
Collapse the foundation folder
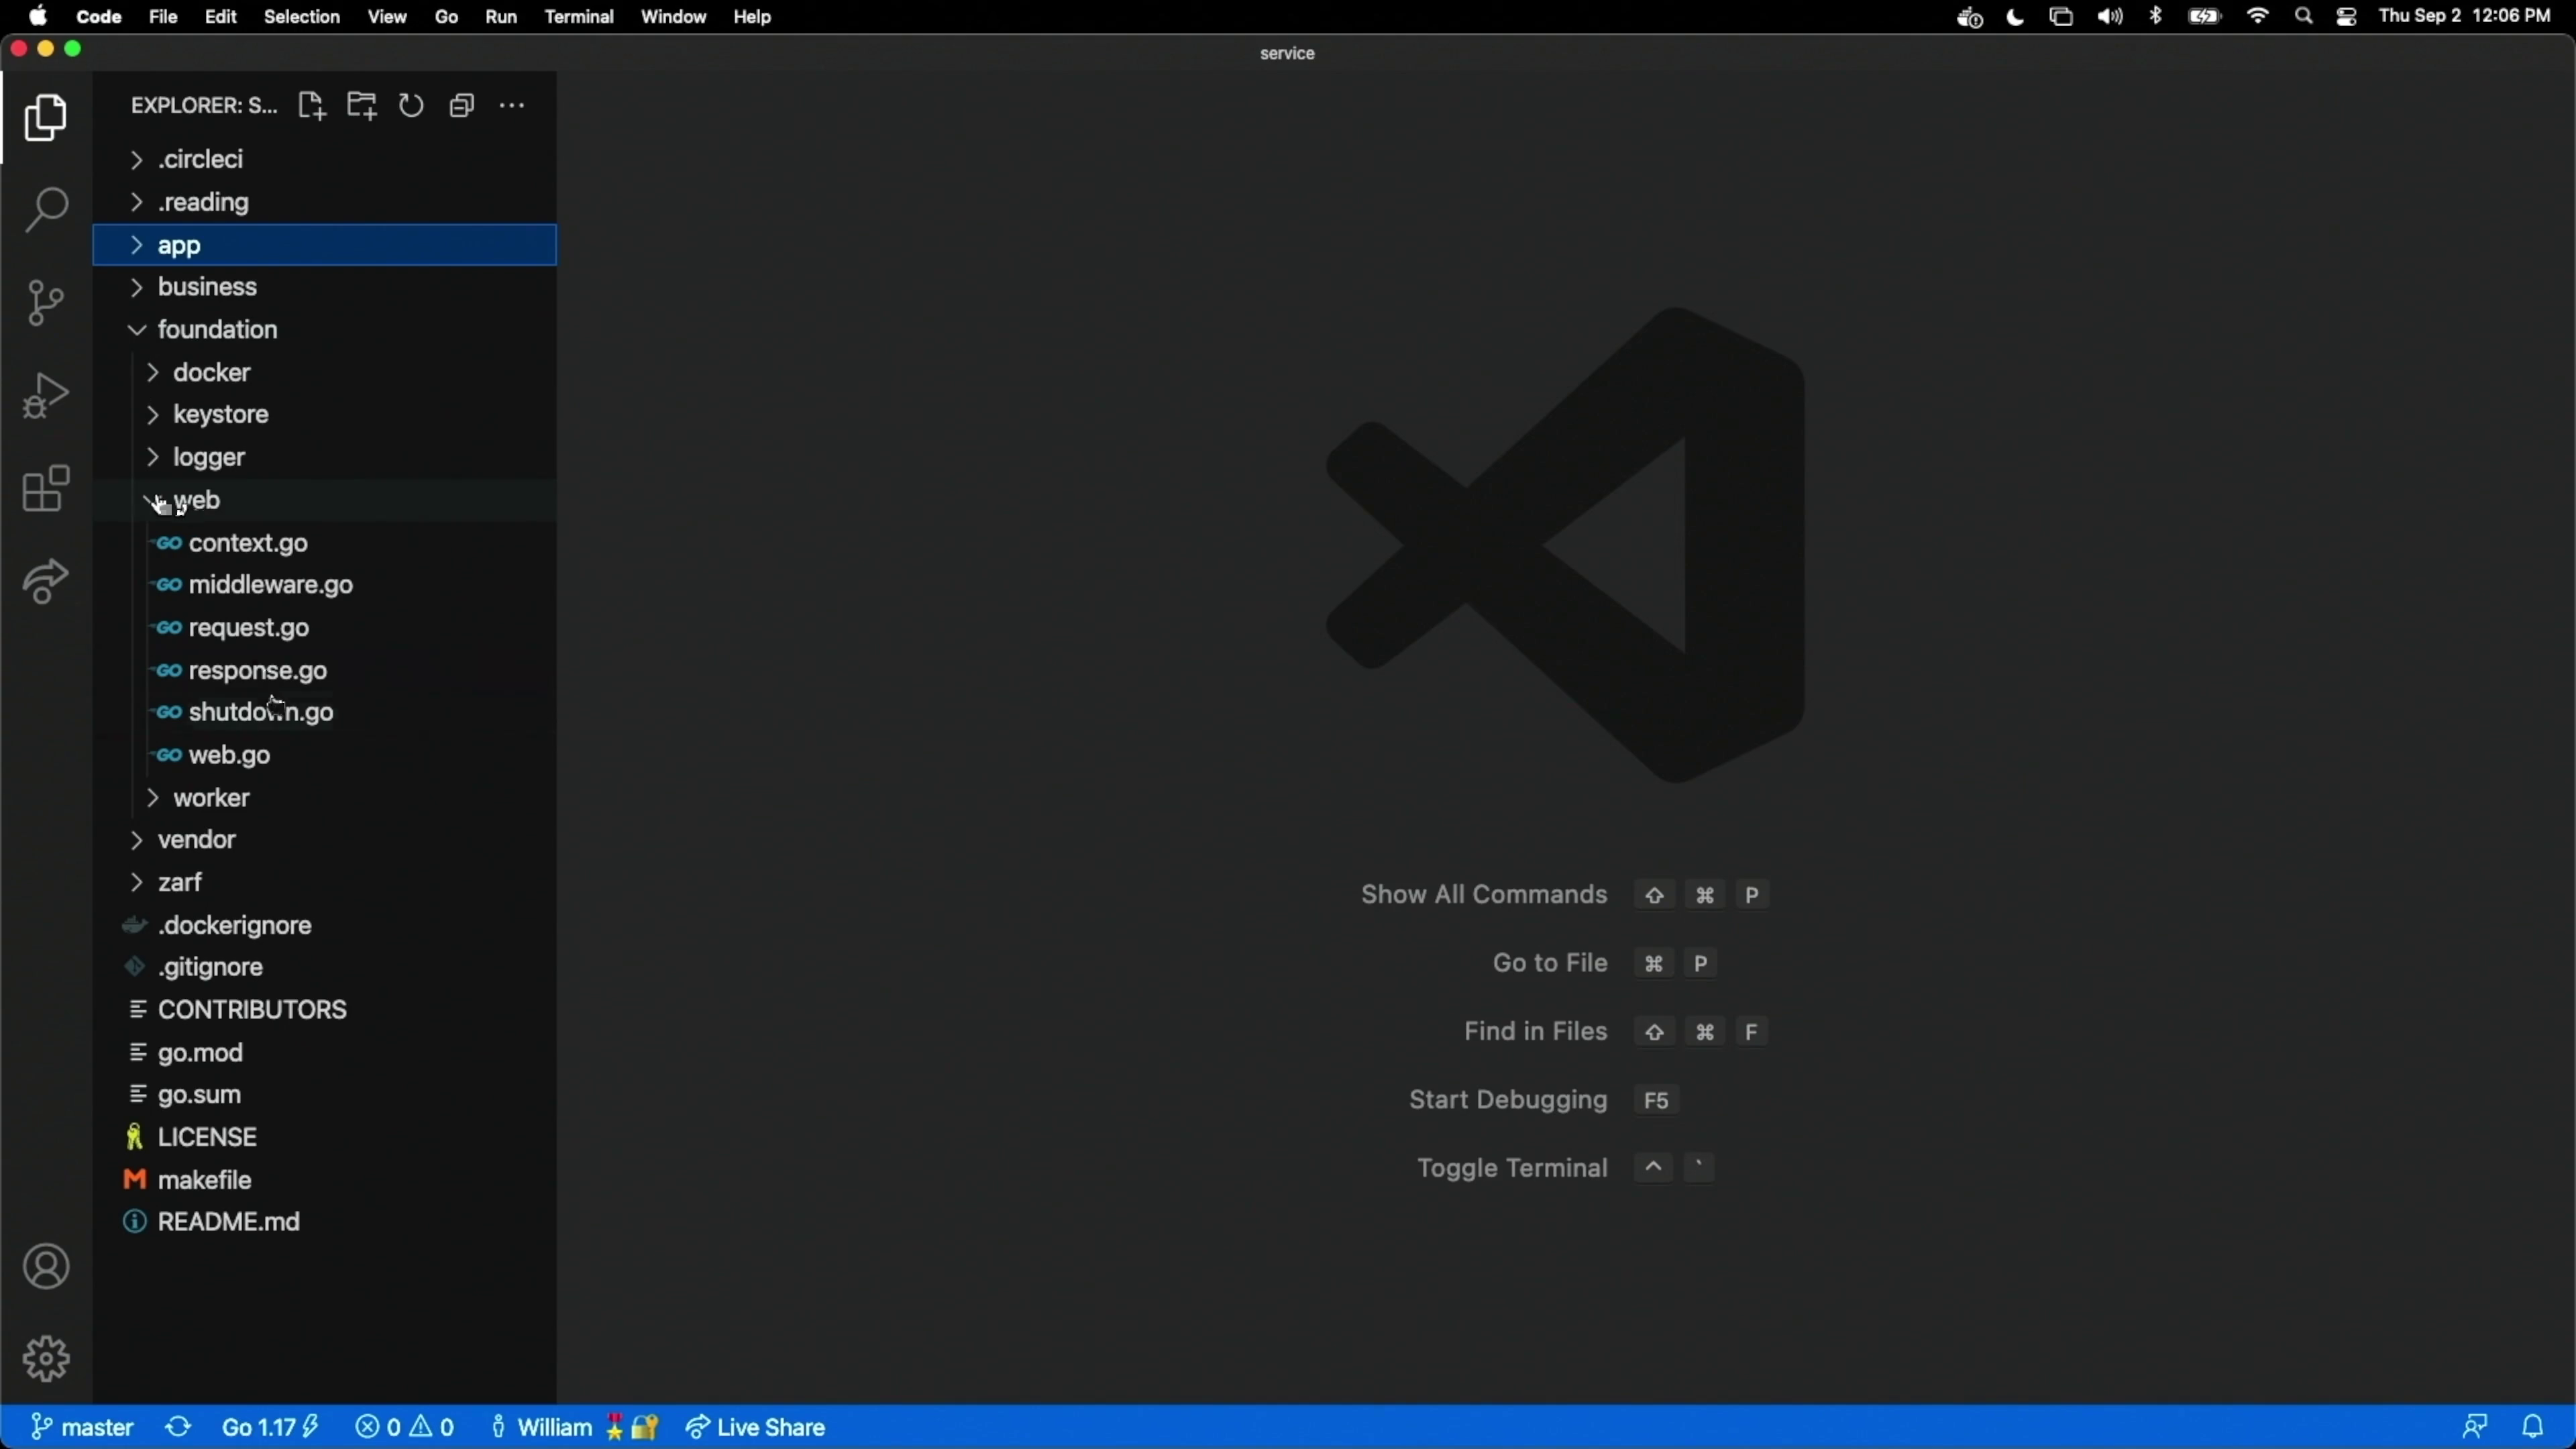(x=324, y=330)
